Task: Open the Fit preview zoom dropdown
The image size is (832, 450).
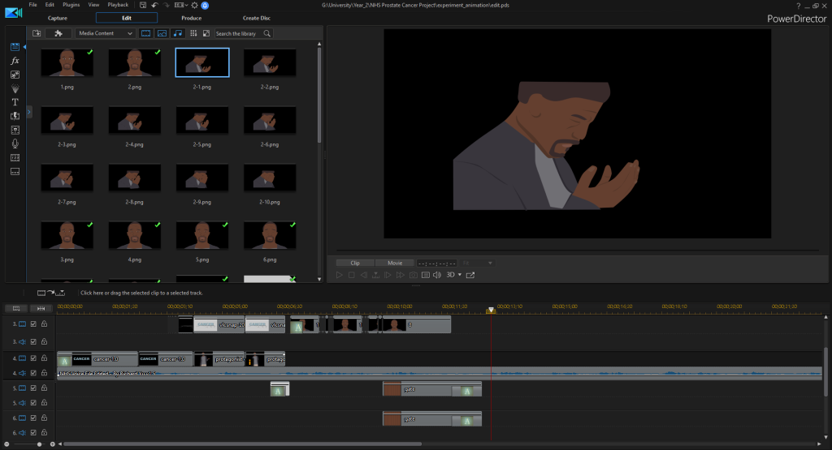Action: (478, 264)
